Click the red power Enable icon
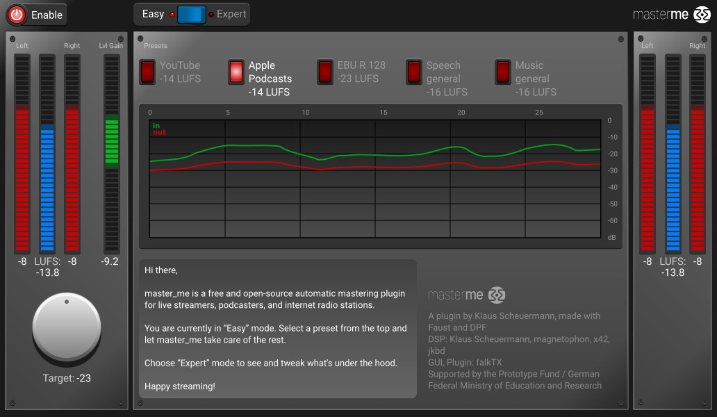The width and height of the screenshot is (717, 417). click(x=17, y=15)
